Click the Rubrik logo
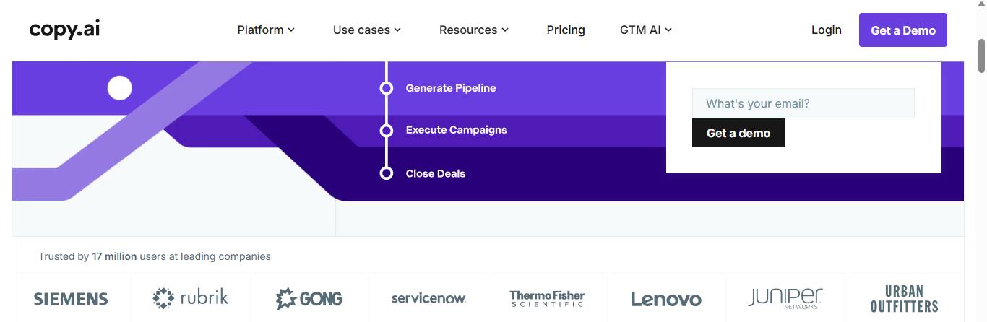The height and width of the screenshot is (322, 987). [191, 297]
